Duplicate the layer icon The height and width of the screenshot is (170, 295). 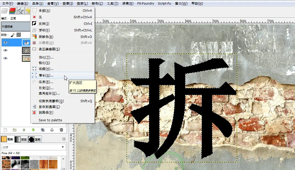pyautogui.click(x=43, y=130)
